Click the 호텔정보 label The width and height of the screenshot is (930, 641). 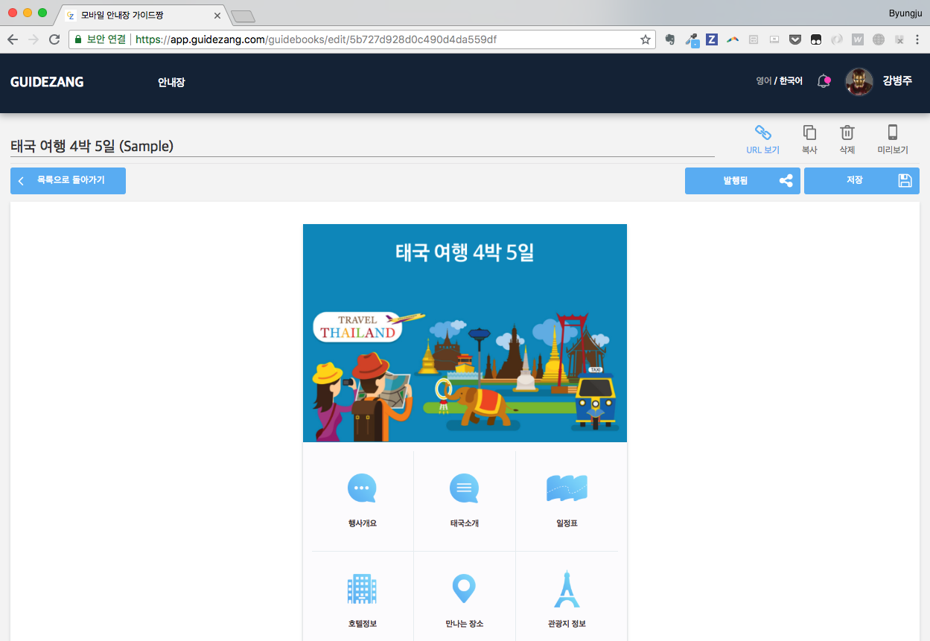(362, 624)
